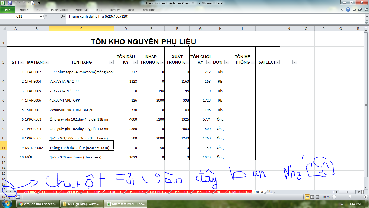Click the Insert Function fx icon
Viewport: 369px width, 208px height.
(63, 16)
